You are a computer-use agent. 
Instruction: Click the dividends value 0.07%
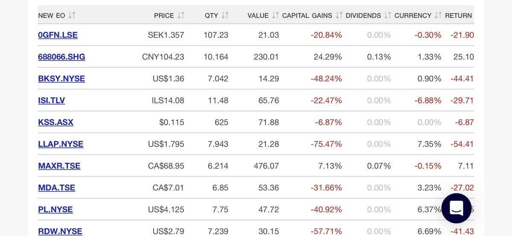[x=379, y=166]
